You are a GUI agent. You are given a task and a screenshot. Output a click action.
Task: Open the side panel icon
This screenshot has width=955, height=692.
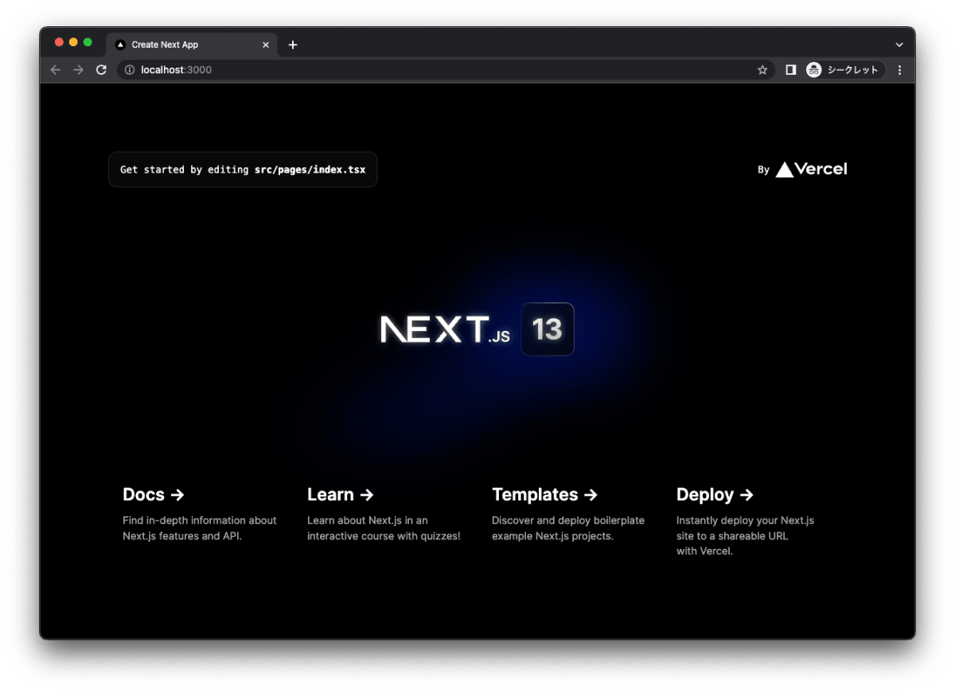(790, 70)
